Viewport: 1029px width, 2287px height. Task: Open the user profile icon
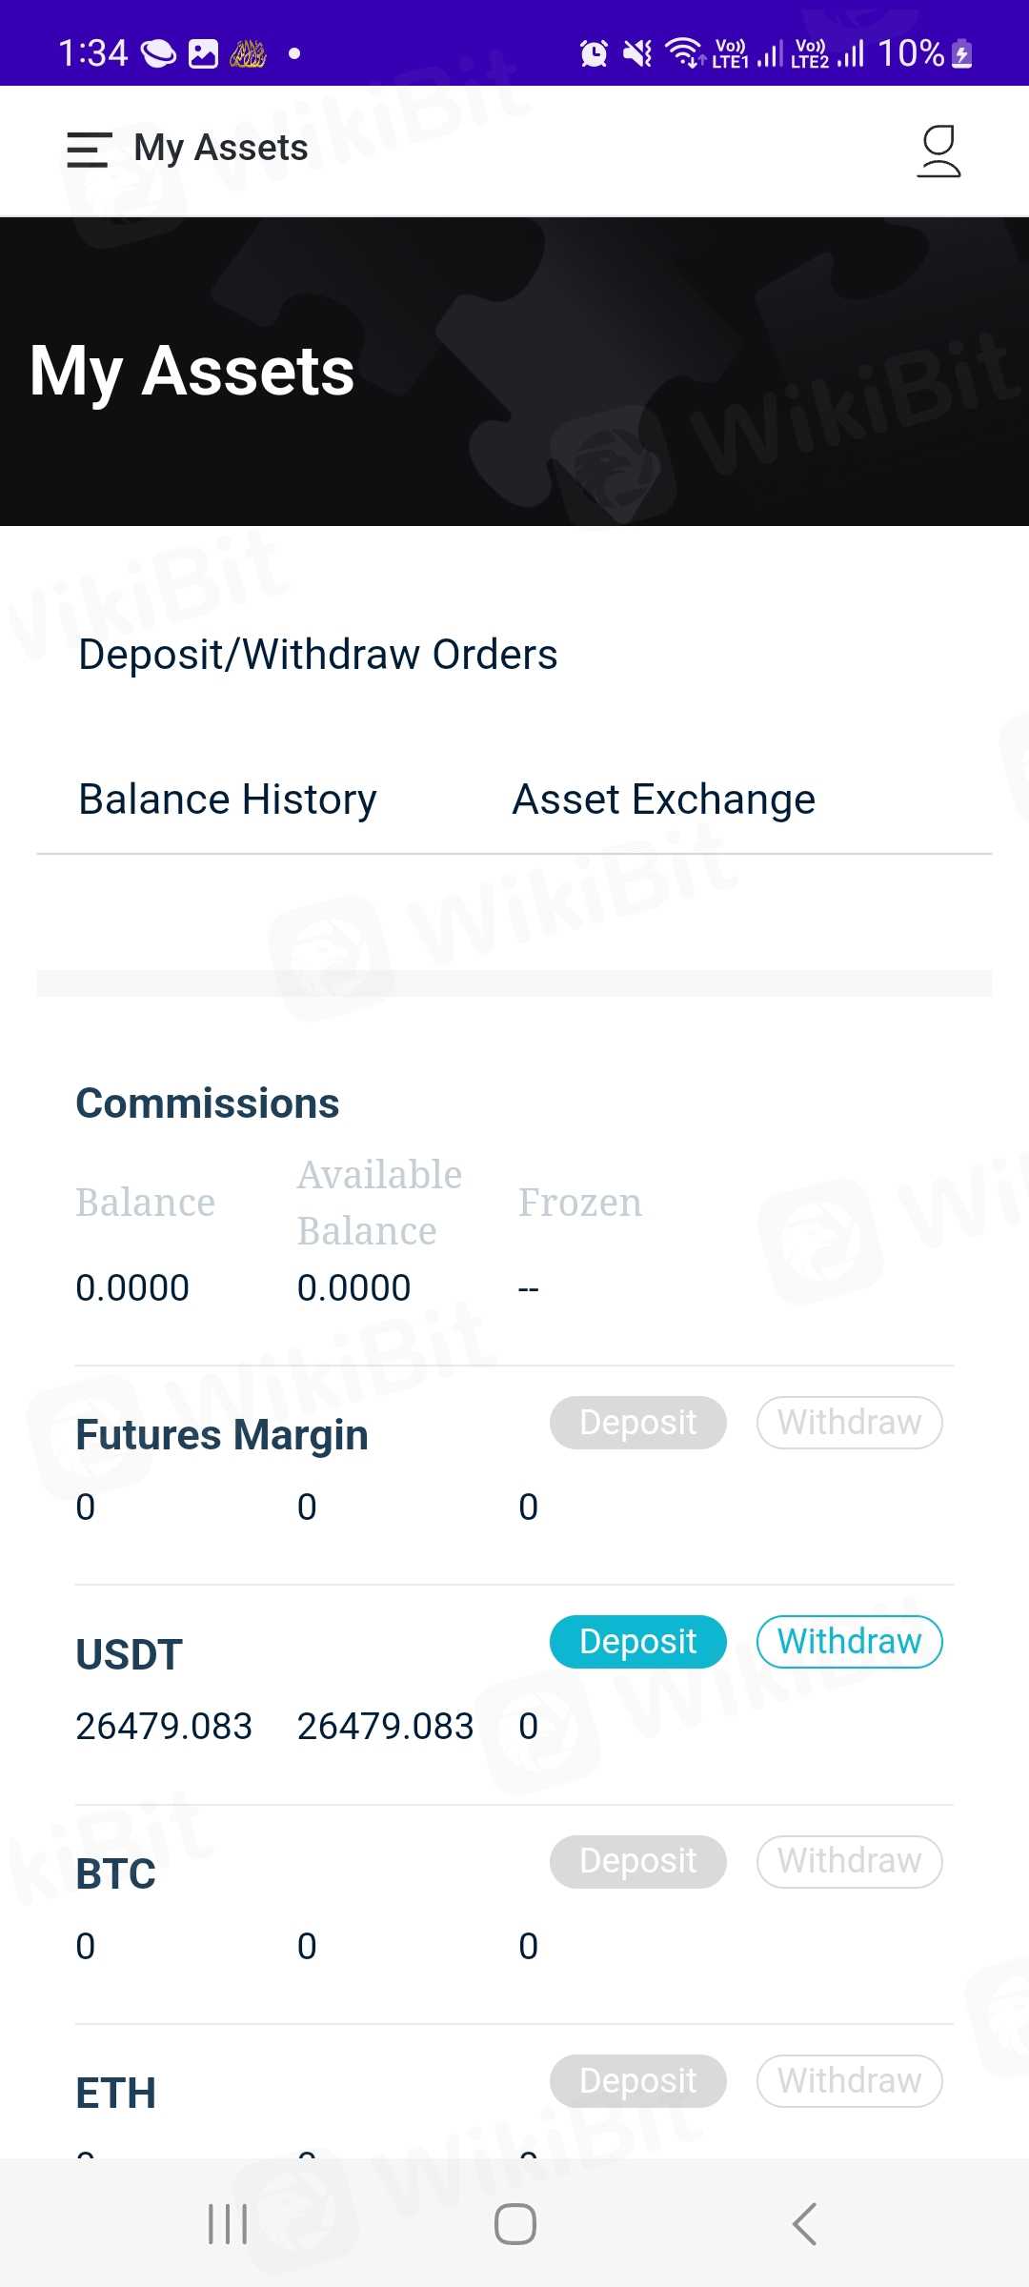click(x=938, y=151)
